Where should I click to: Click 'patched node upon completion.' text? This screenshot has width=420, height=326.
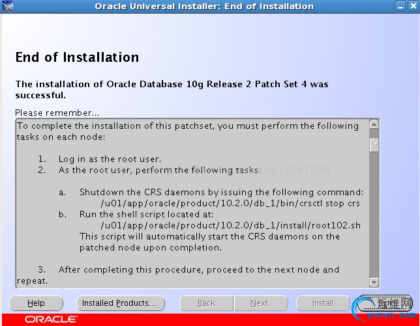tap(151, 248)
